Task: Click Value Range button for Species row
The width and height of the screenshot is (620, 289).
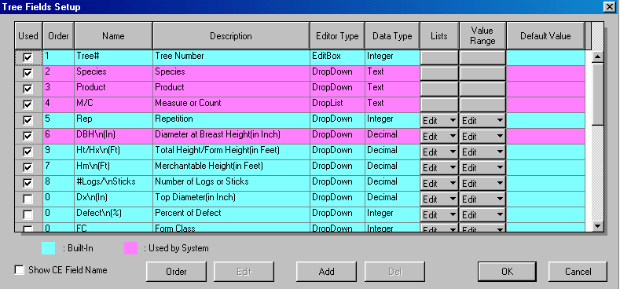Action: pos(482,73)
